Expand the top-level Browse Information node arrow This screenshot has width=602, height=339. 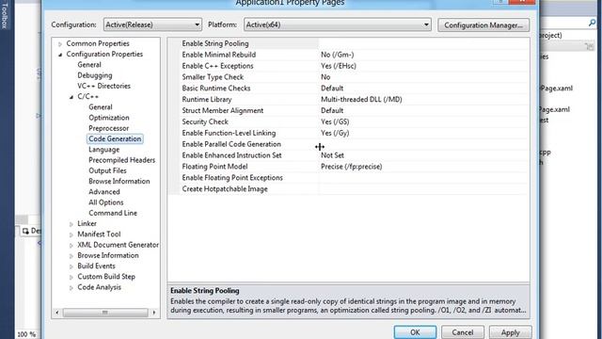coord(71,255)
